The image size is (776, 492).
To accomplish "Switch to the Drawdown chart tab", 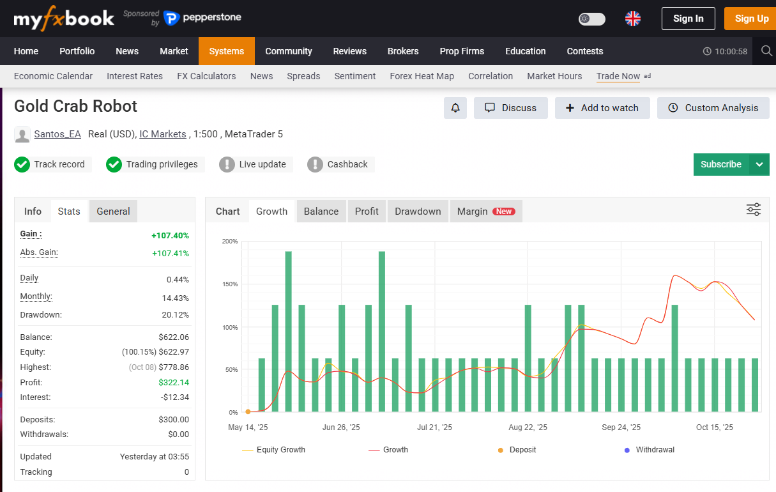I will 418,211.
